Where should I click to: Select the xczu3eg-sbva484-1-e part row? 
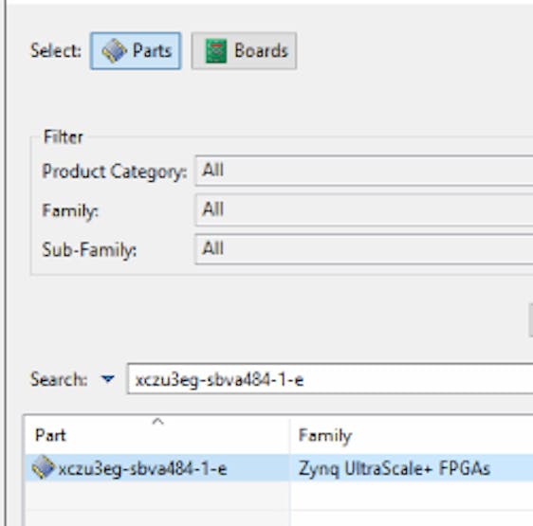(279, 468)
